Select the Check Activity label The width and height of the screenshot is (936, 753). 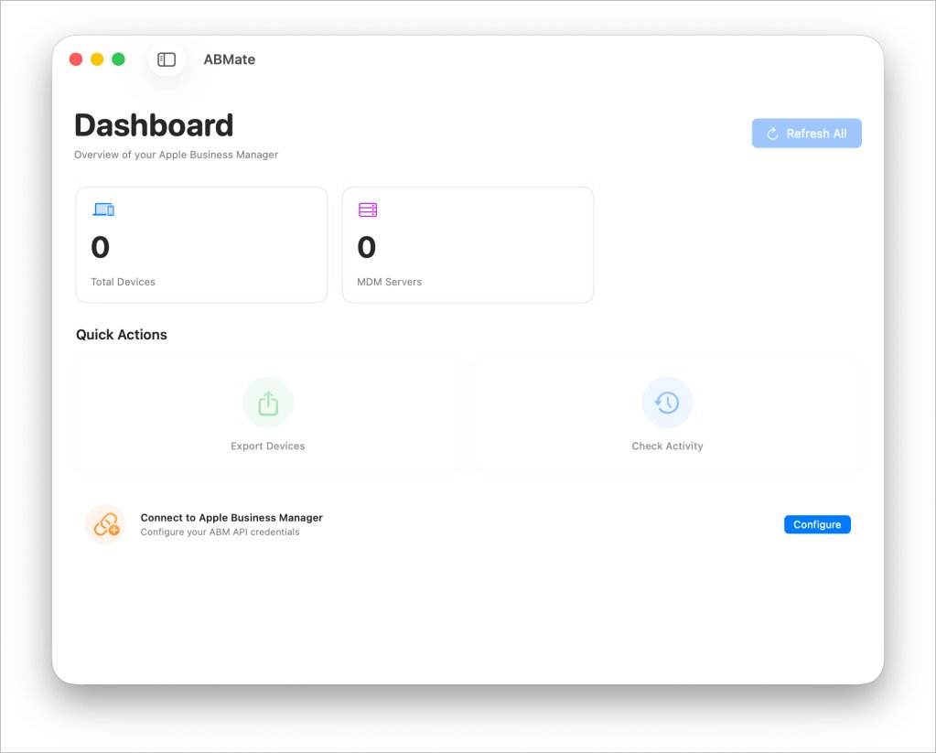(667, 446)
